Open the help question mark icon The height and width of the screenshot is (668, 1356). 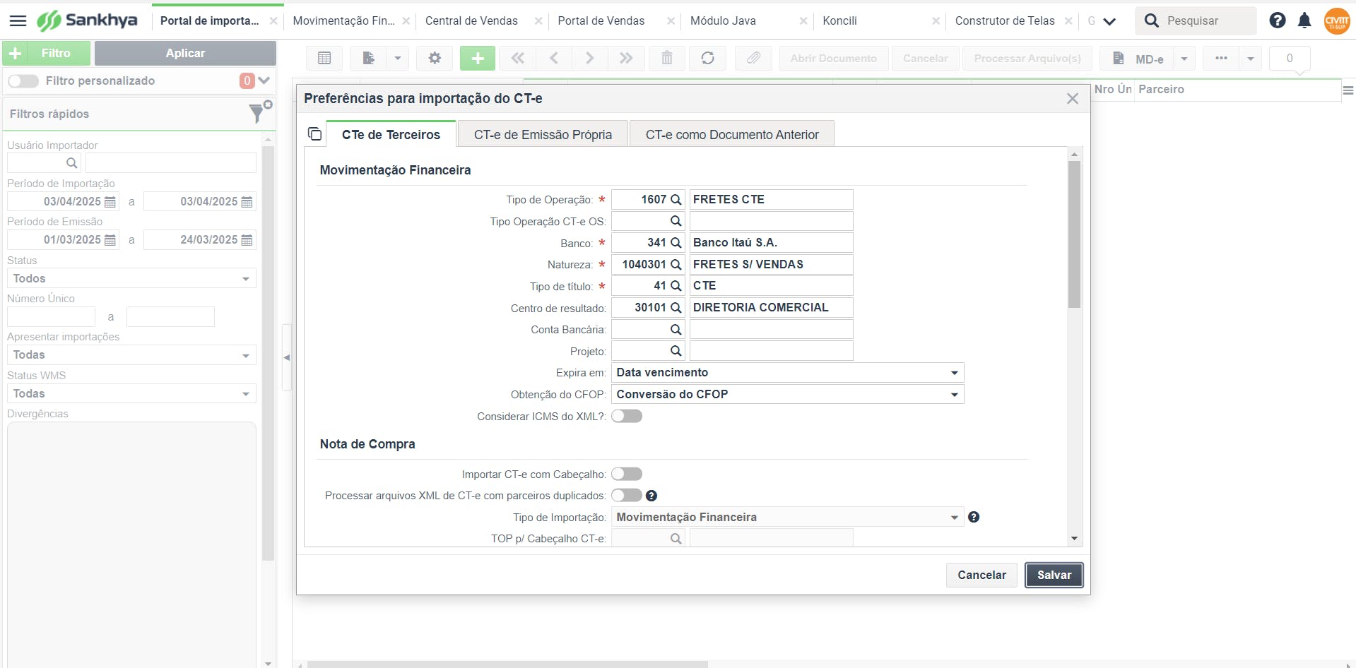point(1277,20)
